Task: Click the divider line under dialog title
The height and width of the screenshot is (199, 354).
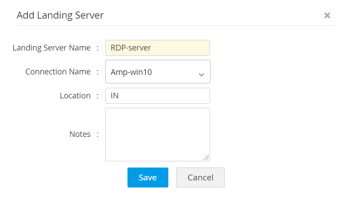Action: pyautogui.click(x=176, y=25)
